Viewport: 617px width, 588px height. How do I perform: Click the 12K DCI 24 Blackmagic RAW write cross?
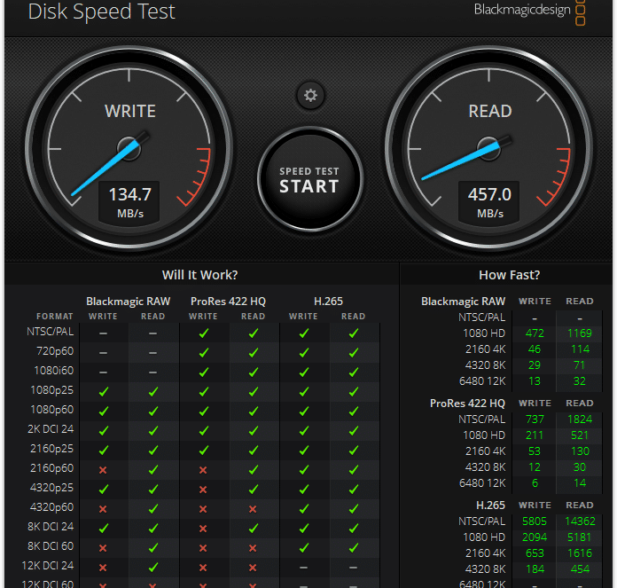(x=103, y=567)
